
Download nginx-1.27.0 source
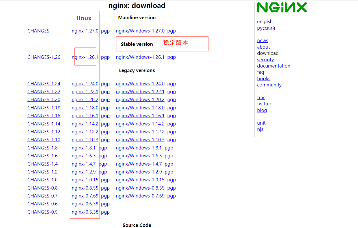[85, 31]
